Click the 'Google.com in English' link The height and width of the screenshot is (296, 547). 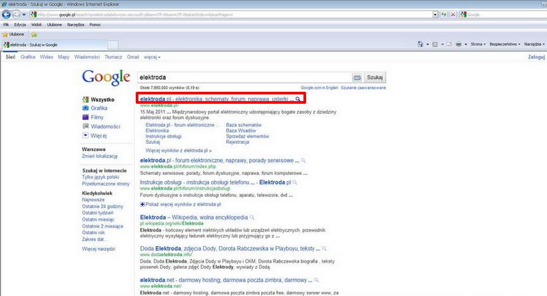[x=319, y=88]
